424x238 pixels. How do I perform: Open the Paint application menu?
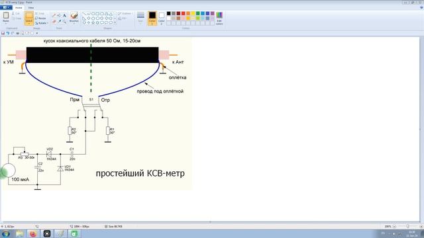[x=6, y=7]
